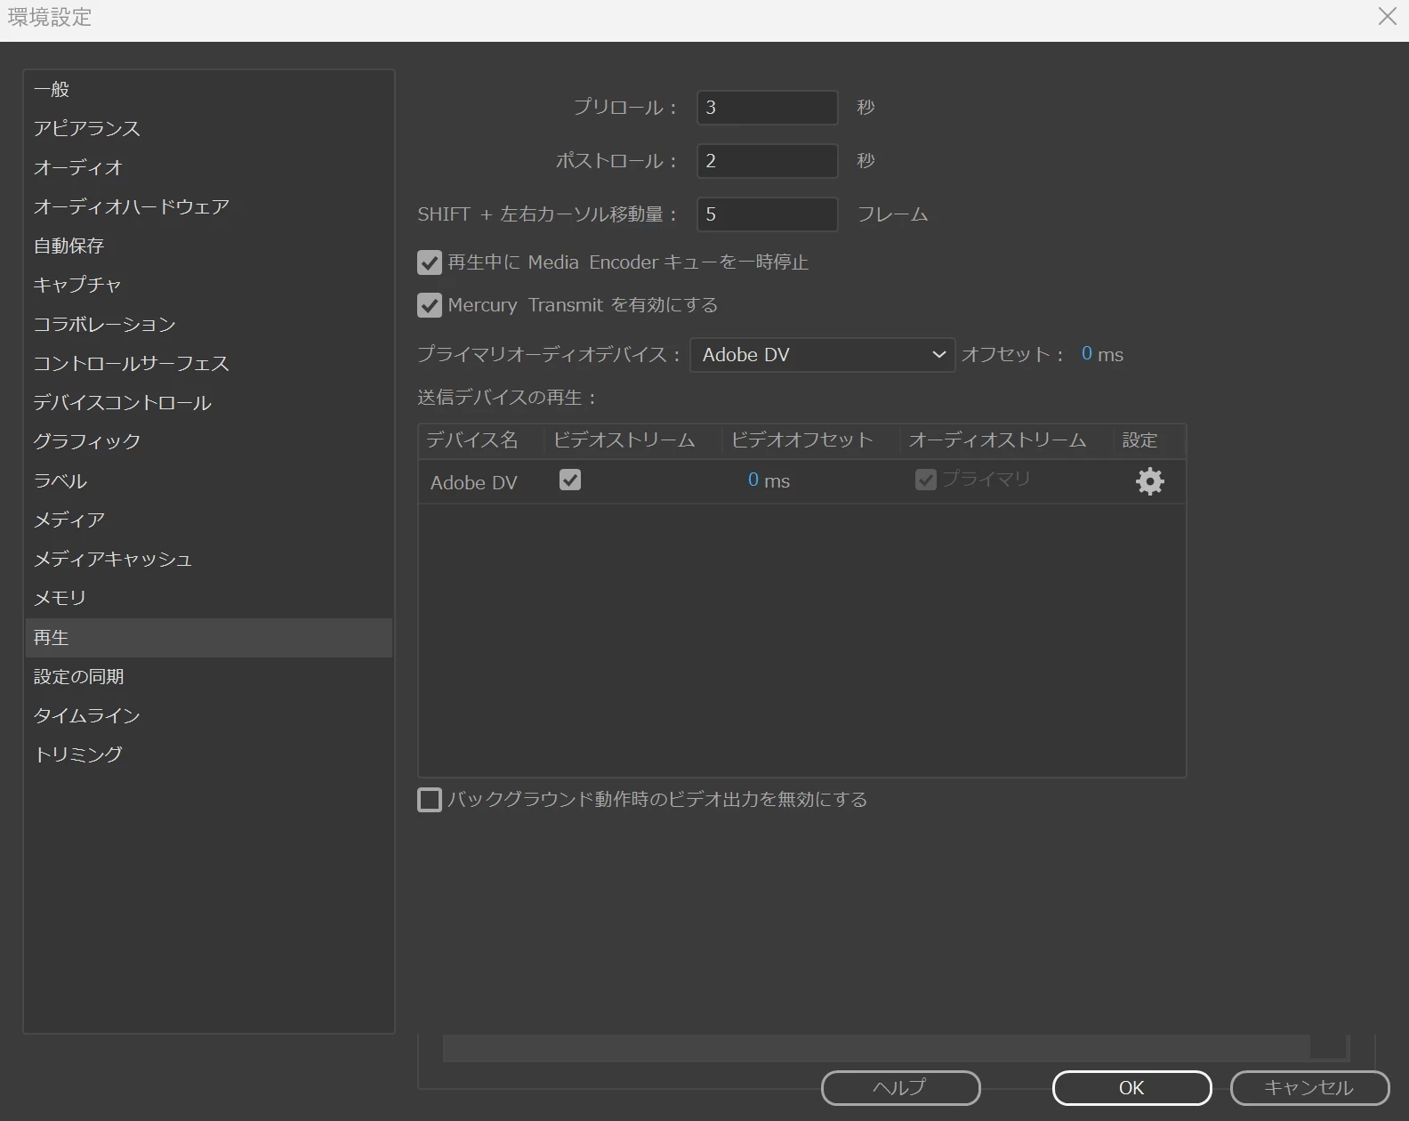Open オーディオ preferences
This screenshot has width=1409, height=1121.
(208, 167)
